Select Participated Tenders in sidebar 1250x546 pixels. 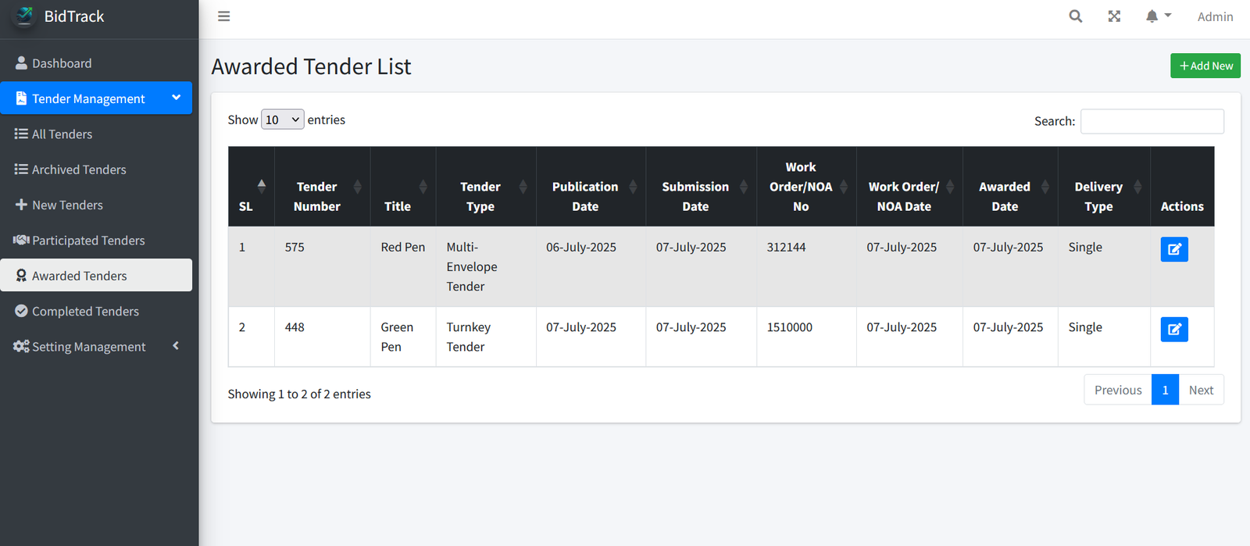click(x=87, y=241)
